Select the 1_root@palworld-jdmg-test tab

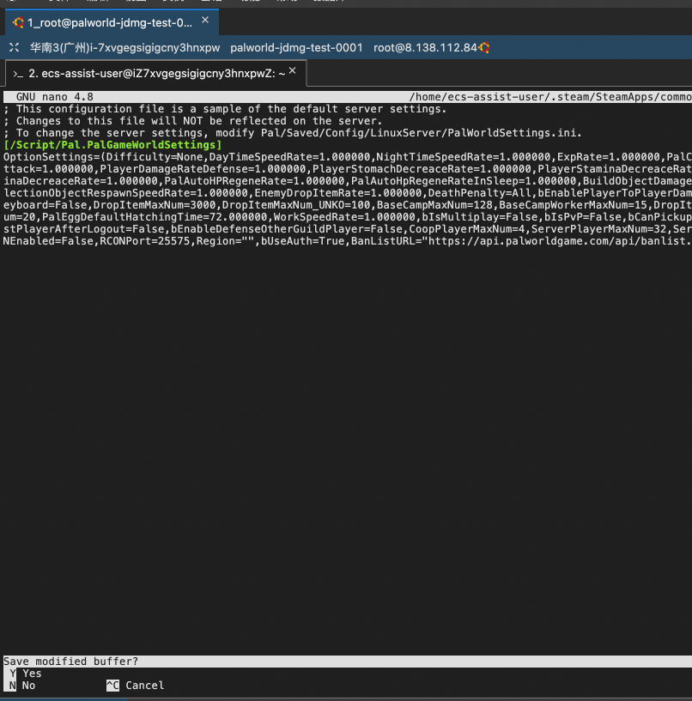112,22
